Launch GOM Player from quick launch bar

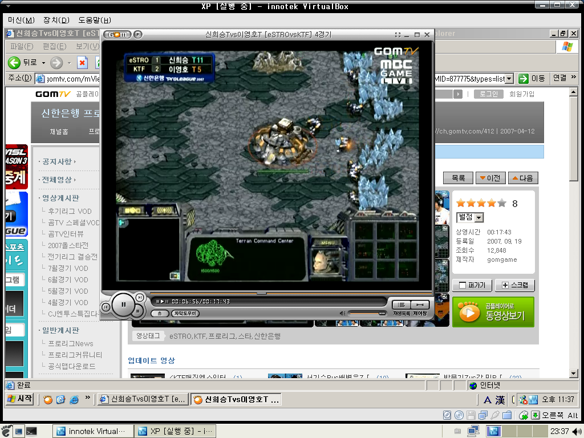tap(48, 400)
